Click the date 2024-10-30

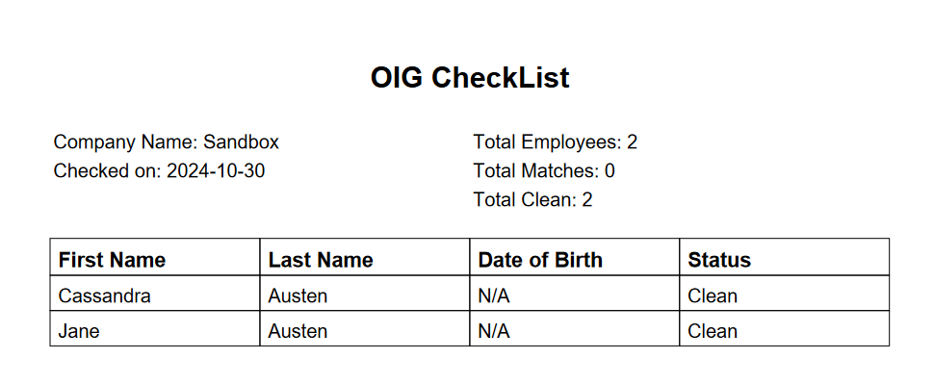216,170
